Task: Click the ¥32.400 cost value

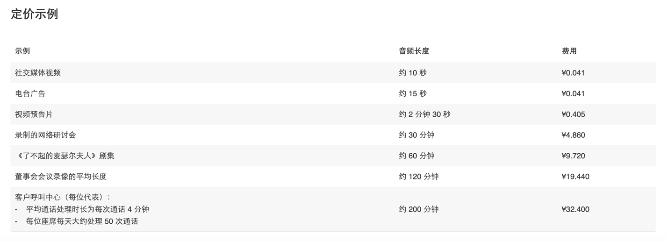Action: pyautogui.click(x=575, y=209)
